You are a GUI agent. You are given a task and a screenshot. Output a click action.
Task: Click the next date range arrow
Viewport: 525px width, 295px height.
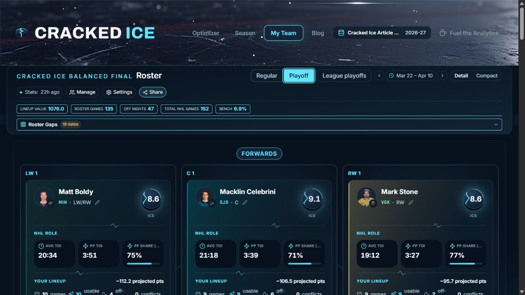442,75
